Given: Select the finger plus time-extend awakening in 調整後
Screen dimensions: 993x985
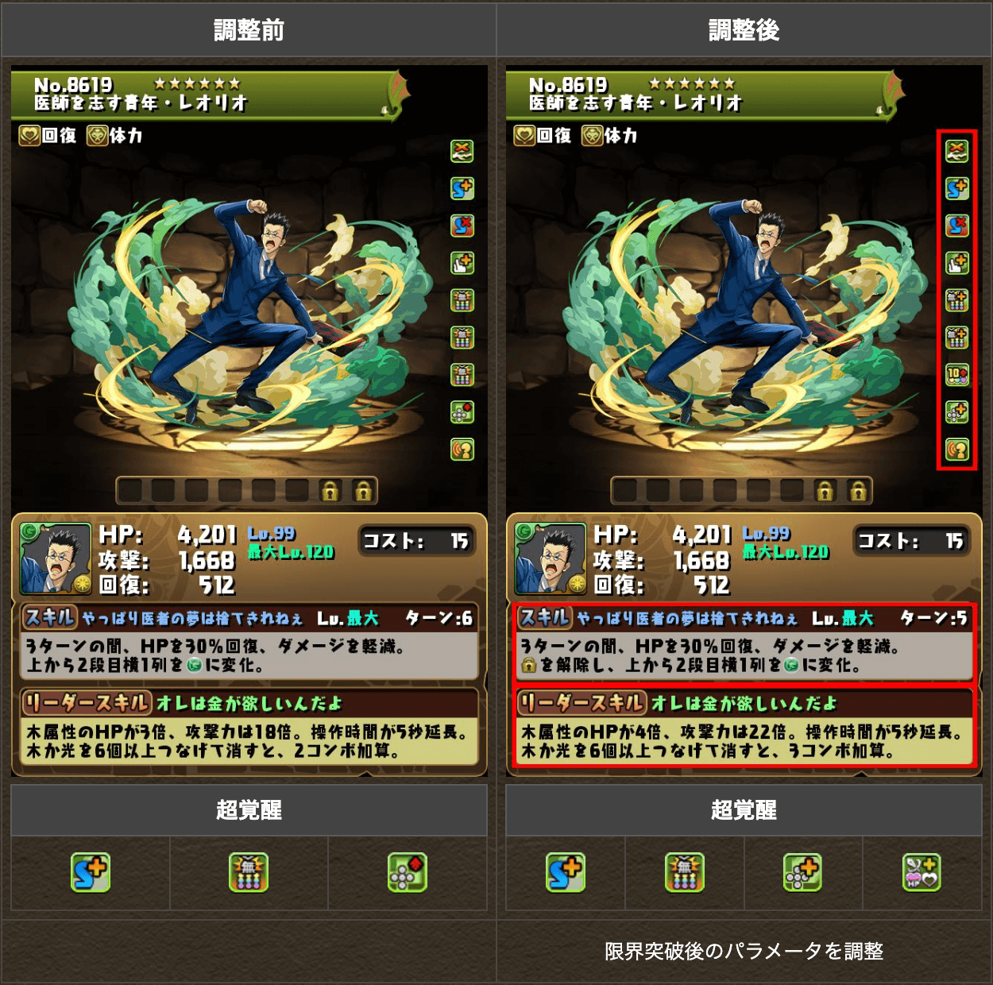Looking at the screenshot, I should pyautogui.click(x=956, y=263).
